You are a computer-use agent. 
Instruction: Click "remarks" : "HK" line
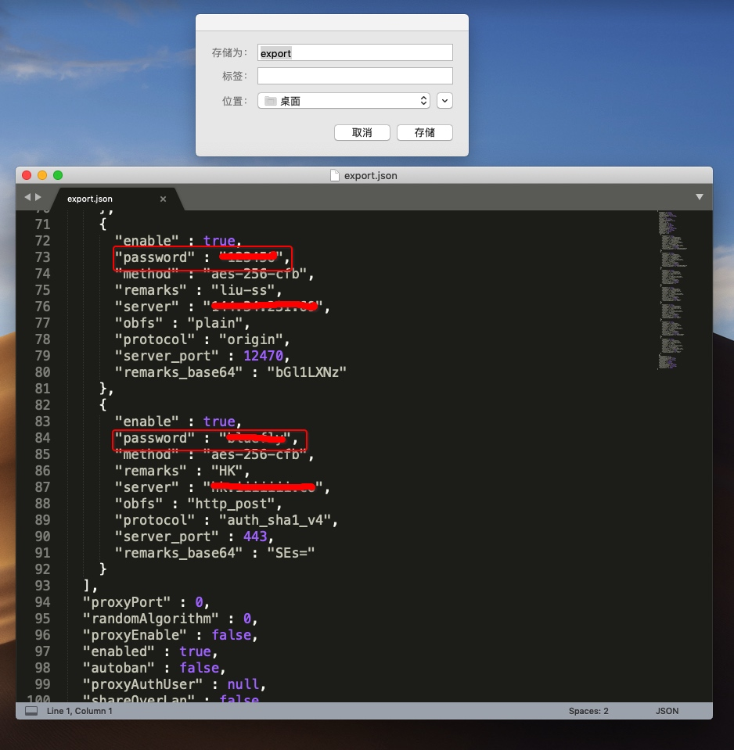click(x=182, y=471)
